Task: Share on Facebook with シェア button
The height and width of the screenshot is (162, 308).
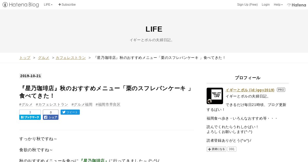Action: 51,117
